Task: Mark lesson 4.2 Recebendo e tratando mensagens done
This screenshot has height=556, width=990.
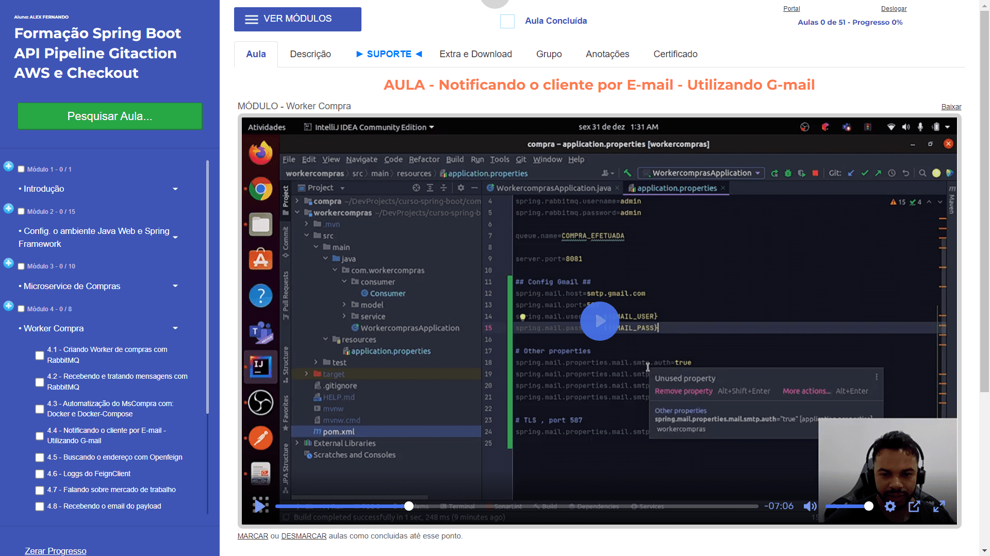Action: pos(40,382)
